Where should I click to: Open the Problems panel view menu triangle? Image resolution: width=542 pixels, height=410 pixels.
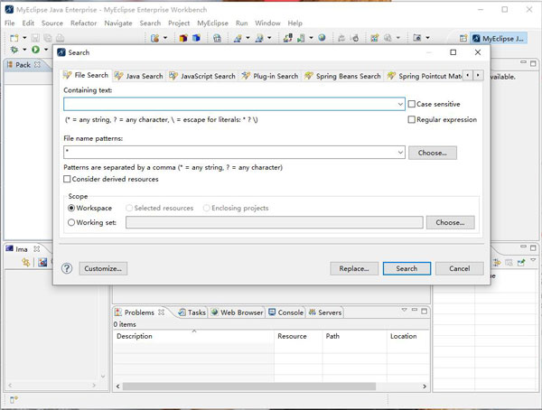(404, 310)
